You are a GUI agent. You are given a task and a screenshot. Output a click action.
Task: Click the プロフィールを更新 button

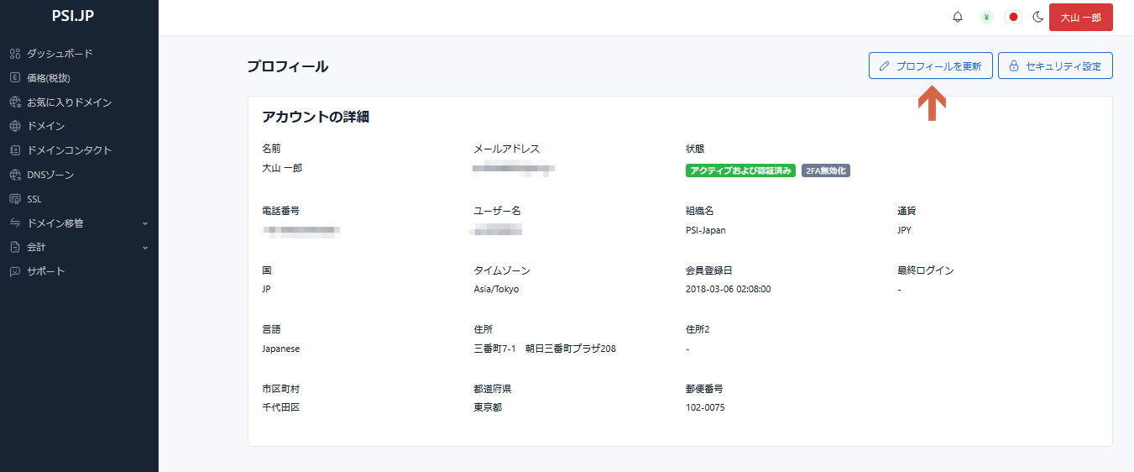point(930,66)
